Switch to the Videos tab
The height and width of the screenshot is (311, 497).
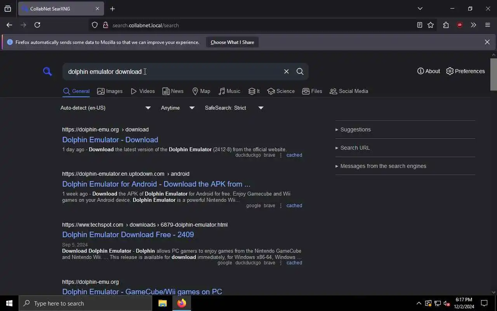point(143,91)
